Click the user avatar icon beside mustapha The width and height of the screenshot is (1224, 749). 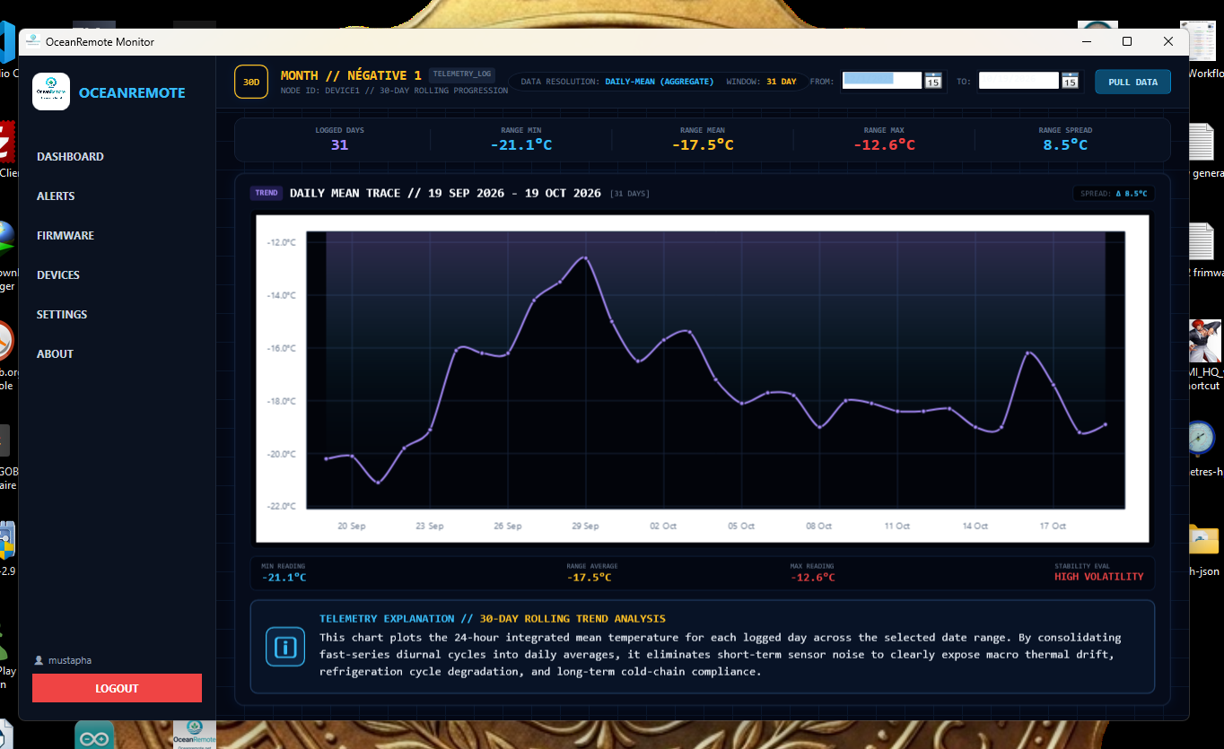[39, 660]
